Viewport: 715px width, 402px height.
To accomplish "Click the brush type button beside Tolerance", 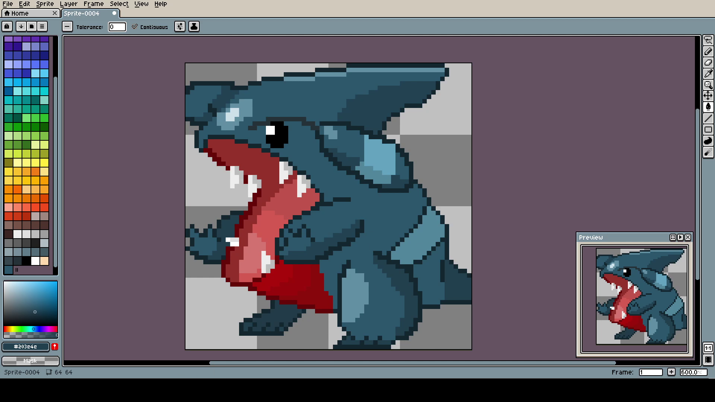I will point(67,26).
